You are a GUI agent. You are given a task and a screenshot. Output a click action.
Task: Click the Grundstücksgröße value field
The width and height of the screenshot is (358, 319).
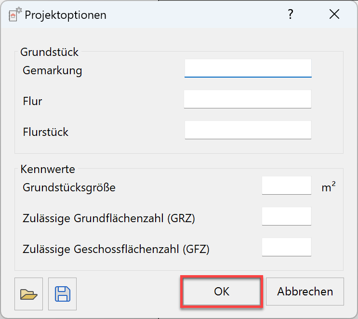pos(287,186)
